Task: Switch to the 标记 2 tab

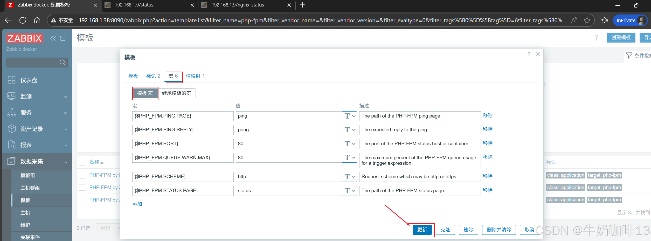Action: point(153,76)
